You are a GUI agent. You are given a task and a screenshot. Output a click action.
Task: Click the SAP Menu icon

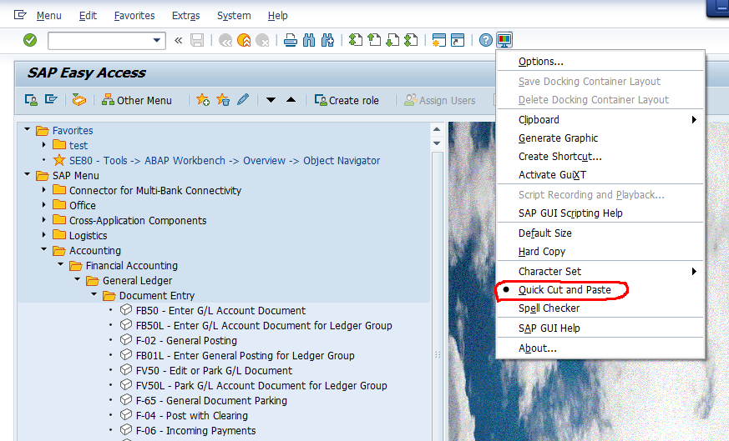pos(51,99)
